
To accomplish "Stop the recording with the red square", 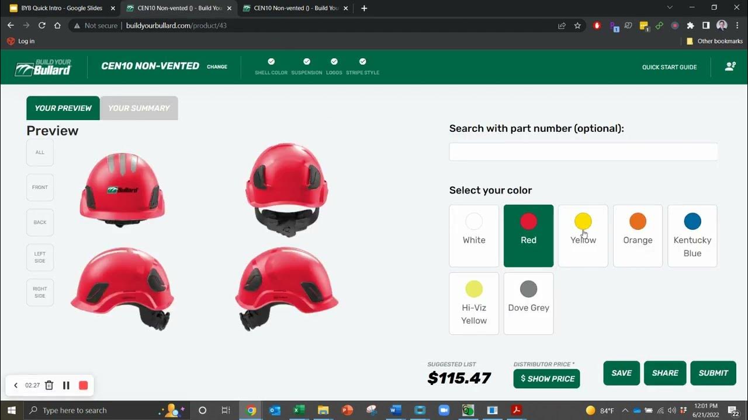I will [83, 385].
